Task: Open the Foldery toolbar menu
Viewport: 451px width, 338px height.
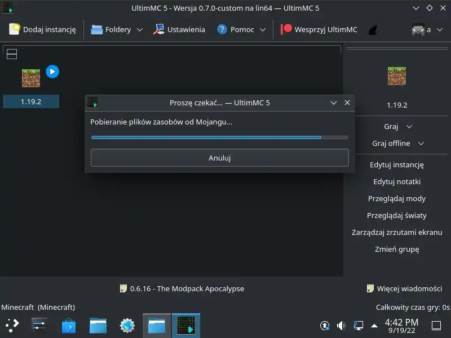Action: [x=111, y=29]
